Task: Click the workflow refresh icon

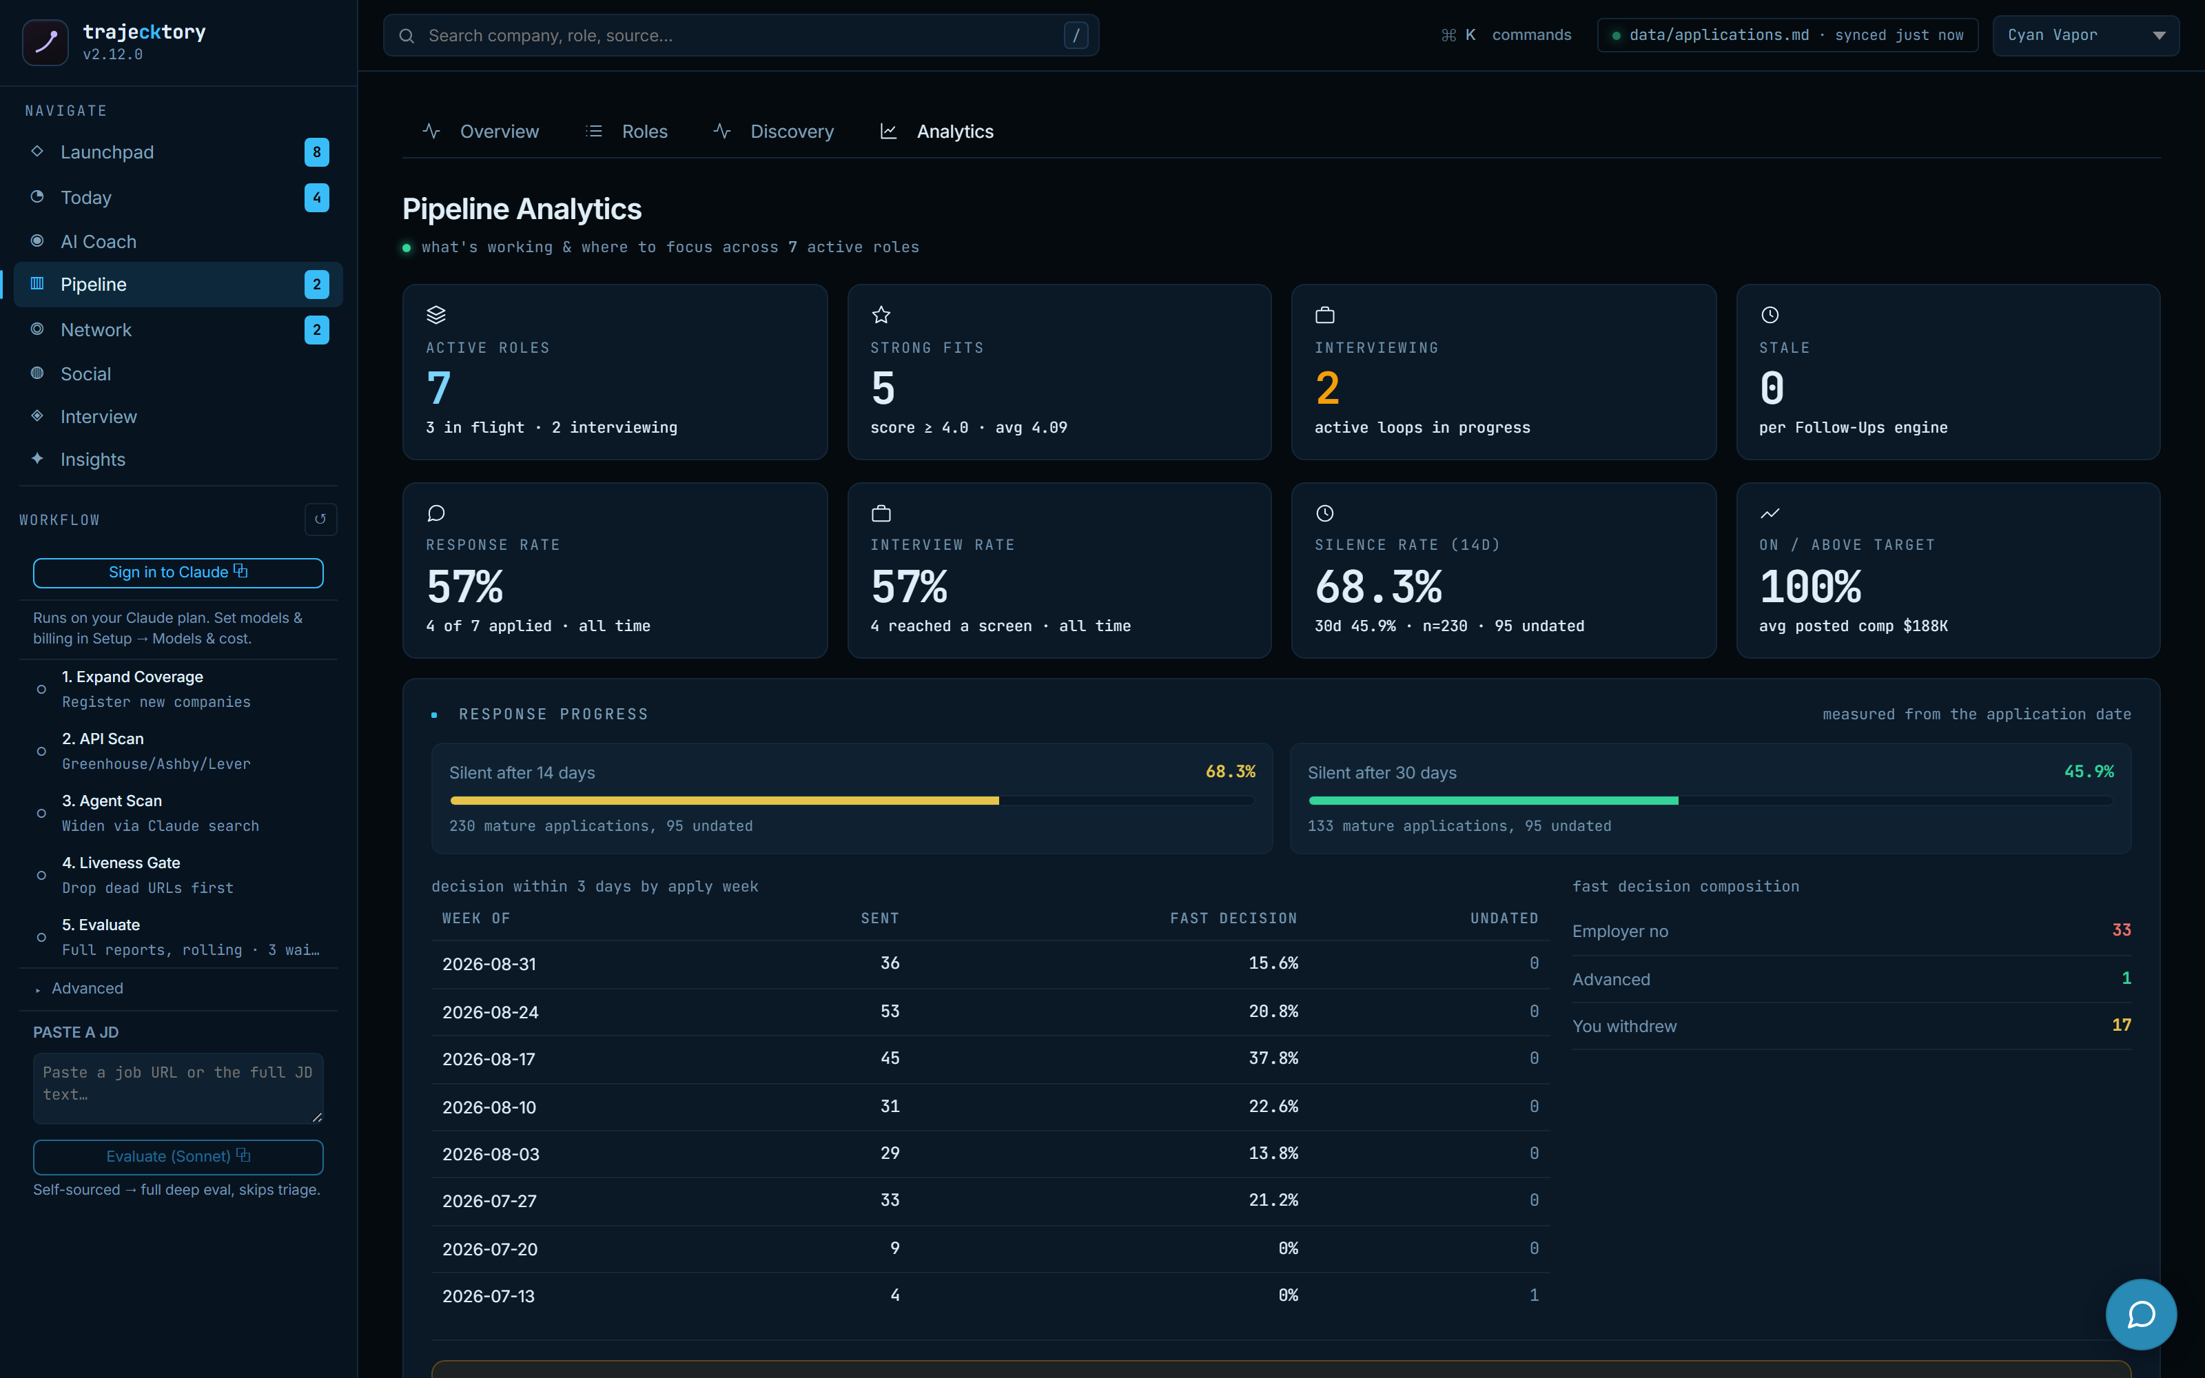Action: (320, 520)
